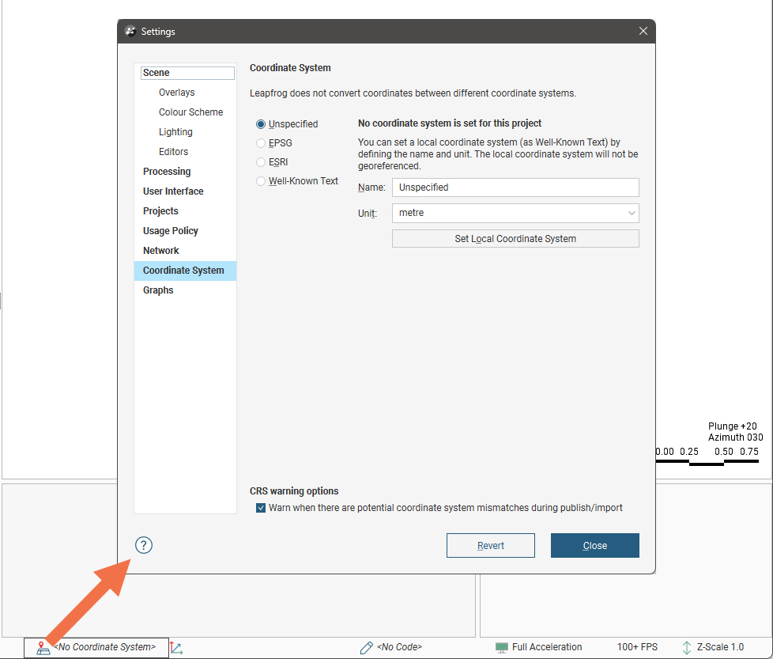Go to the Processing settings section
The height and width of the screenshot is (659, 773).
click(x=167, y=172)
